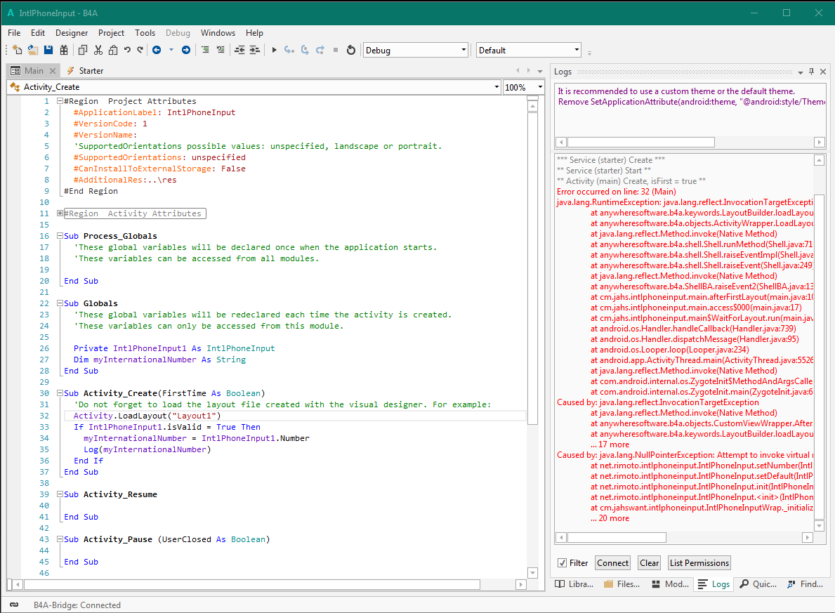Image resolution: width=835 pixels, height=613 pixels.
Task: Navigate forward with the blue arrow
Action: click(x=186, y=50)
